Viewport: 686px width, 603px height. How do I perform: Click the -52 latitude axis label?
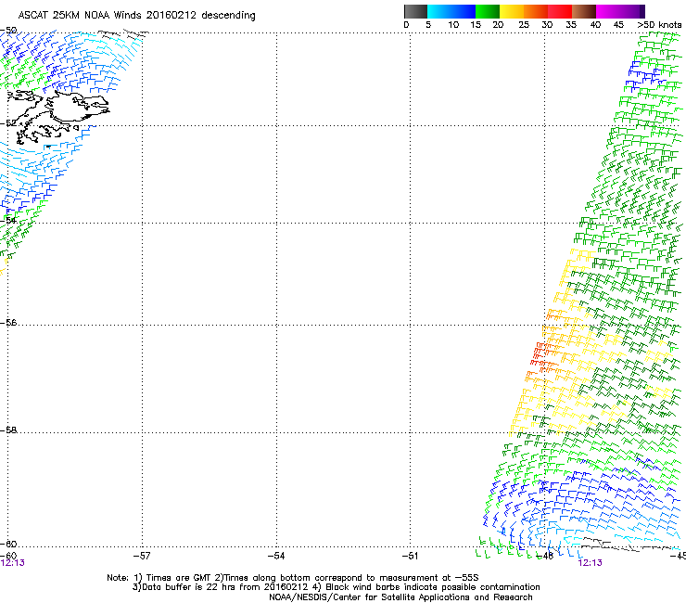(8, 123)
